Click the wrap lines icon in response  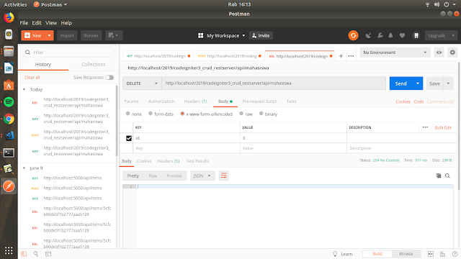[223, 176]
